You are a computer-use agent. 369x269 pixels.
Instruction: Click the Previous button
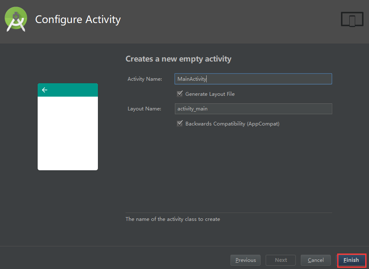[246, 260]
